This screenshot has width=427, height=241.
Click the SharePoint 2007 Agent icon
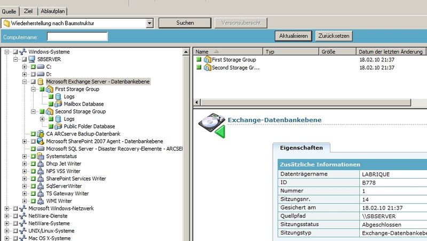[x=41, y=141]
